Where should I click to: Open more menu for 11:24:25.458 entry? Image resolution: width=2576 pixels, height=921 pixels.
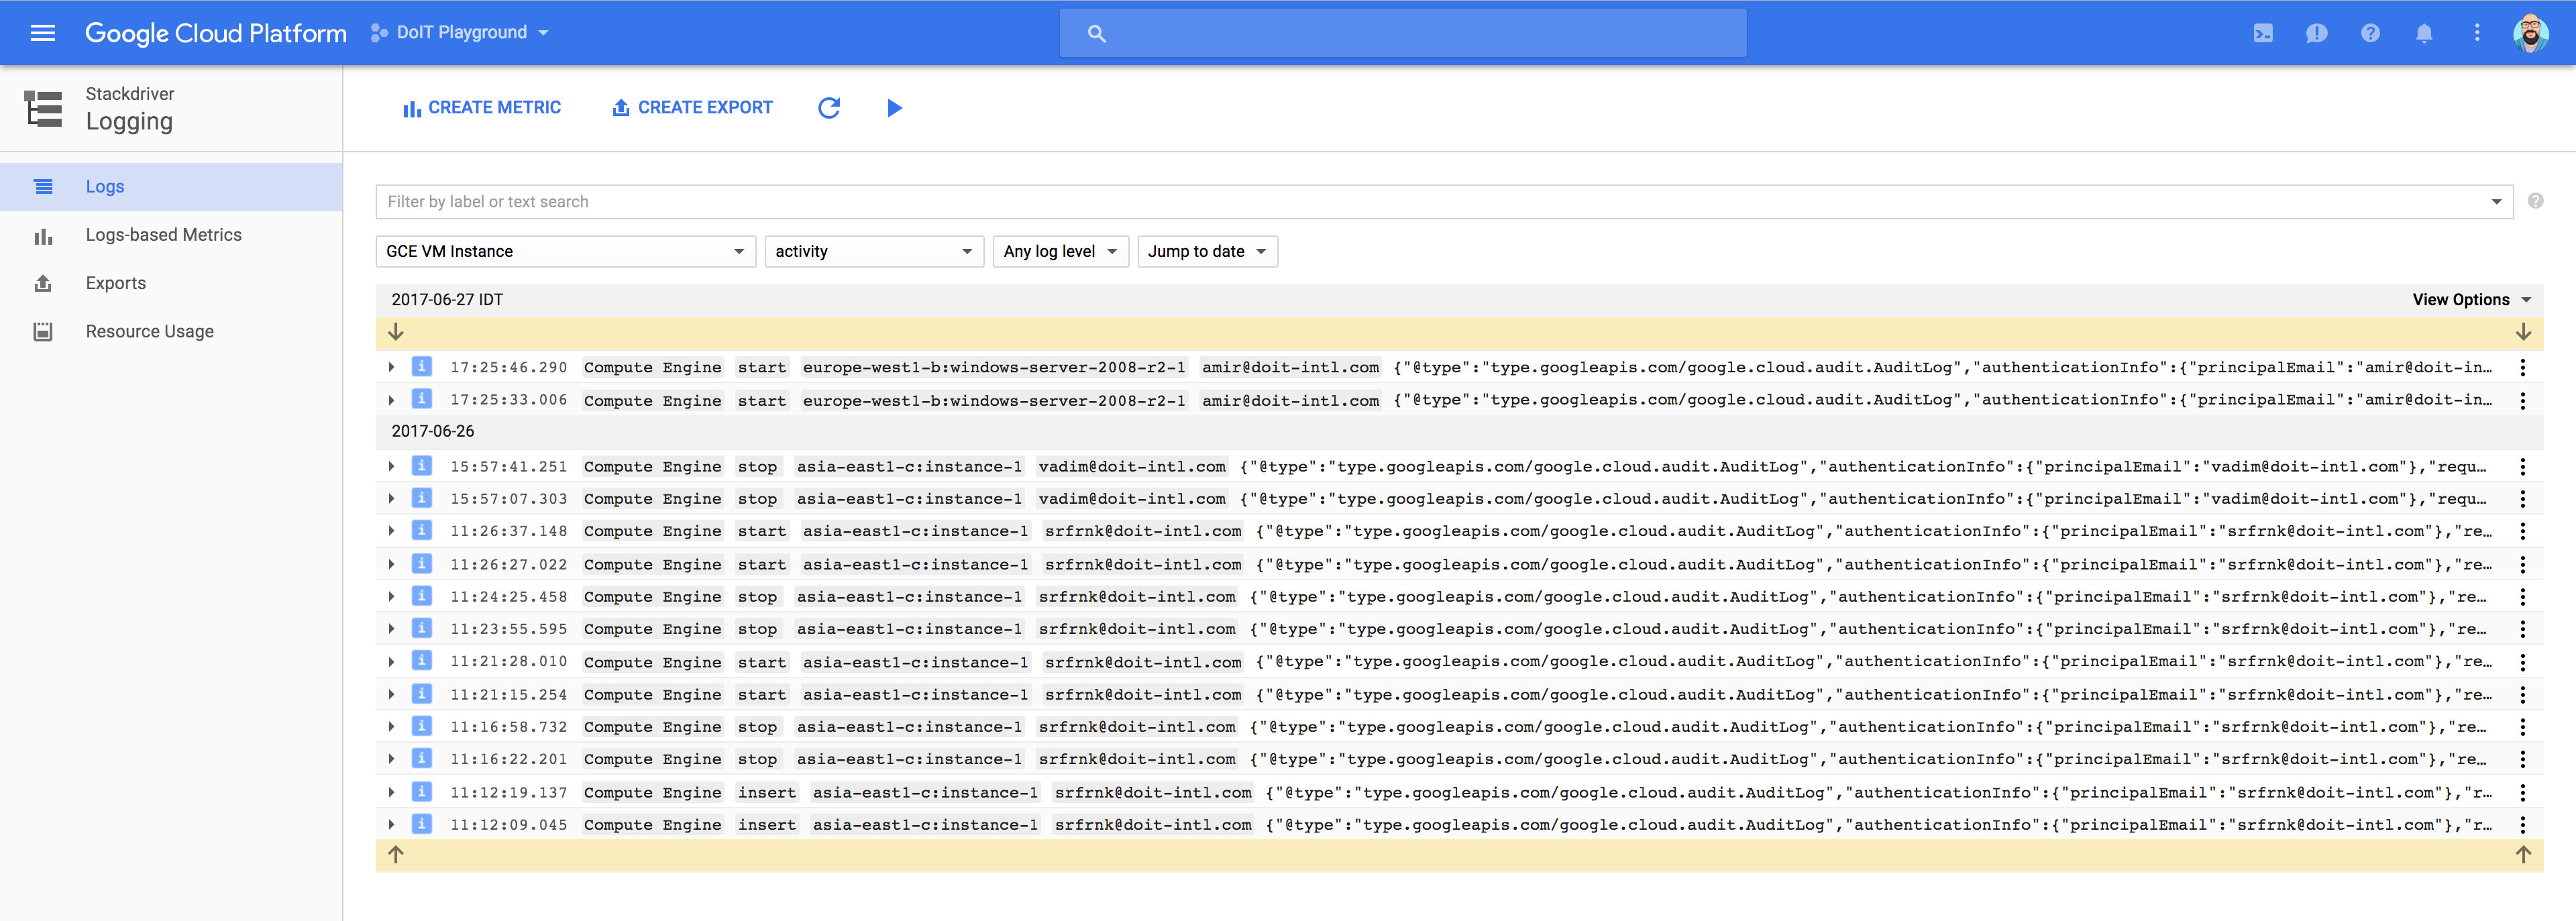coord(2523,597)
